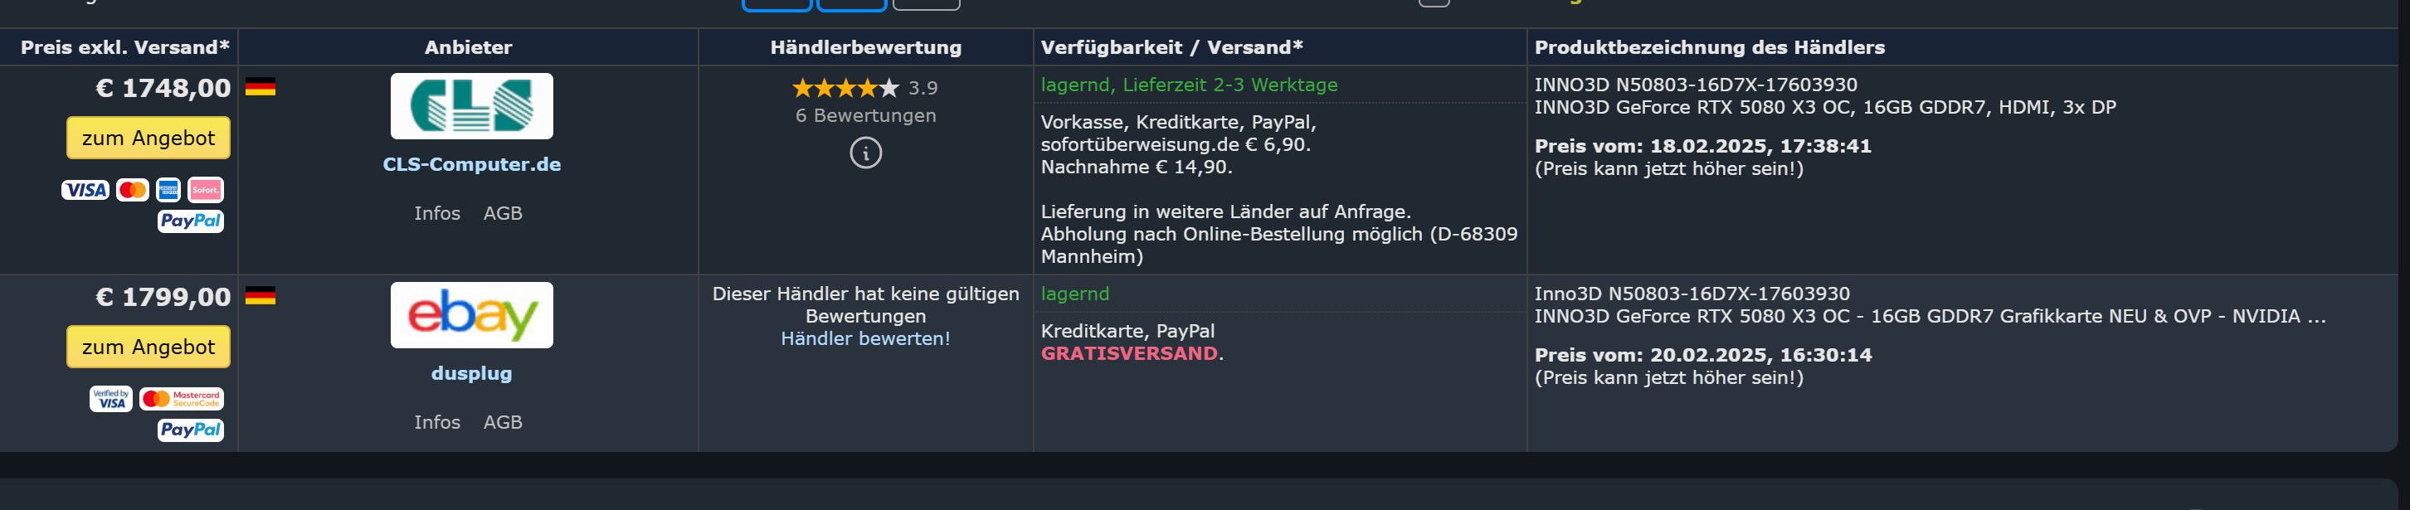Open the circled info icon under 6 Bewertungen
This screenshot has height=510, width=2410.
click(x=865, y=153)
